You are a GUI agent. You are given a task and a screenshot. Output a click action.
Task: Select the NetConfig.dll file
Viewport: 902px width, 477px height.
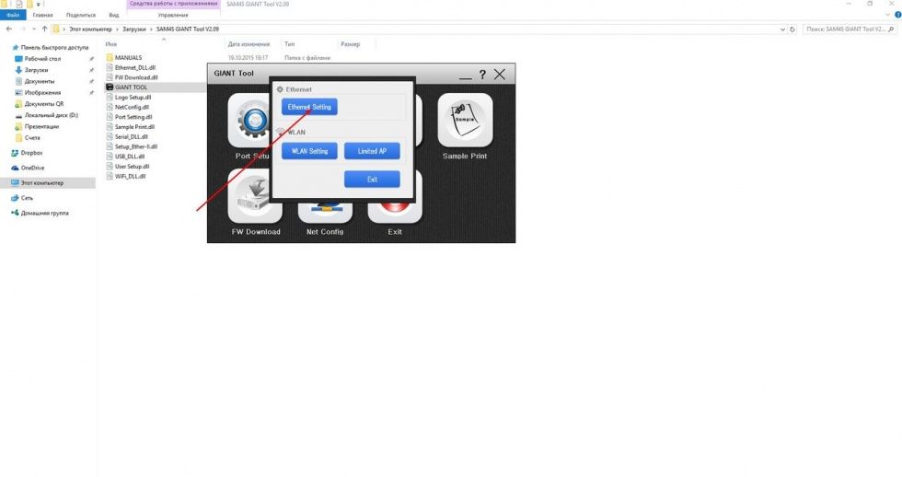pyautogui.click(x=132, y=107)
